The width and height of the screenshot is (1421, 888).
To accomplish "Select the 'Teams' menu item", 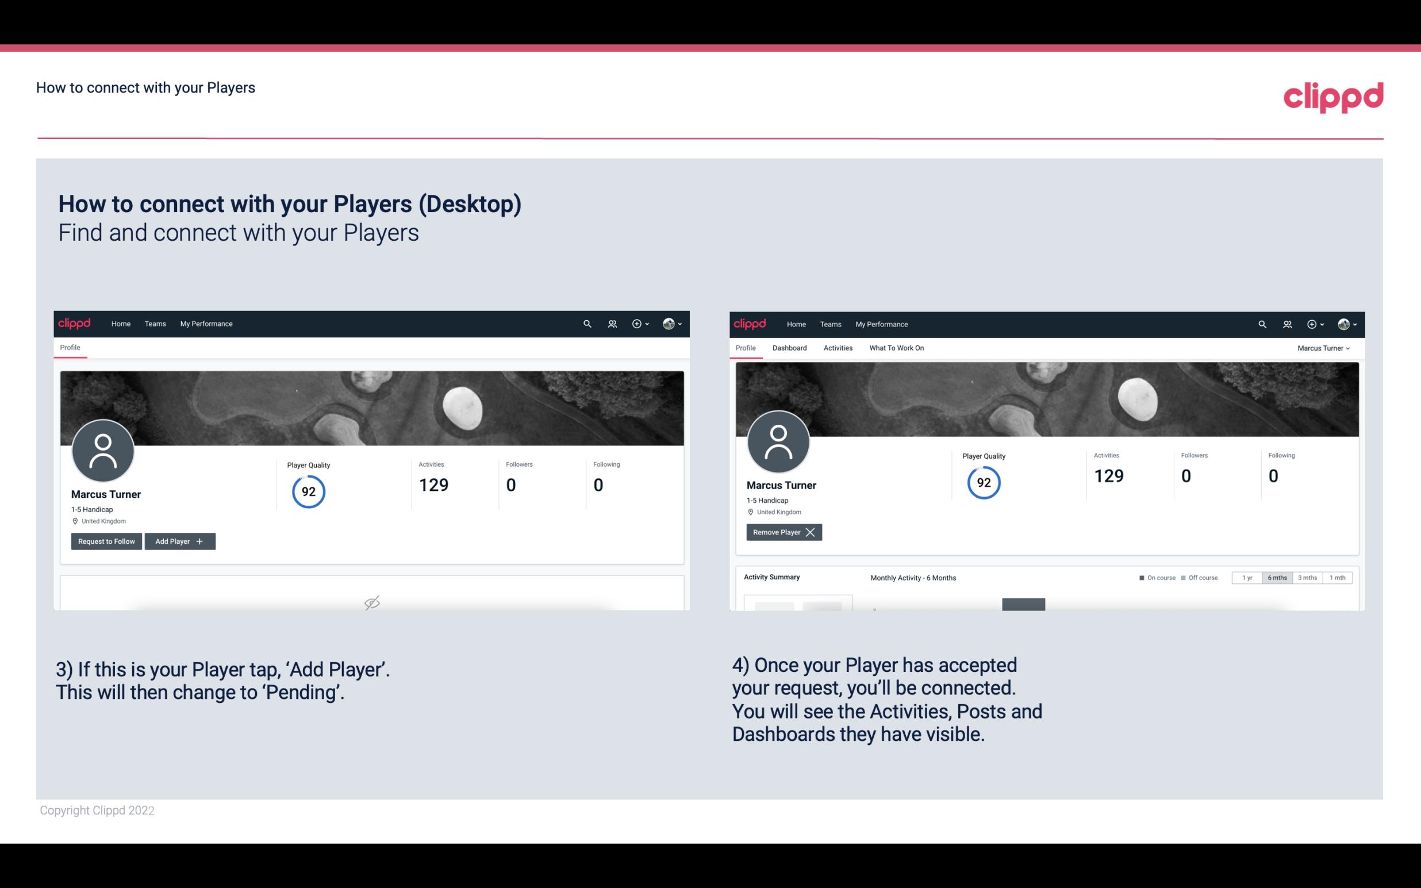I will (155, 323).
